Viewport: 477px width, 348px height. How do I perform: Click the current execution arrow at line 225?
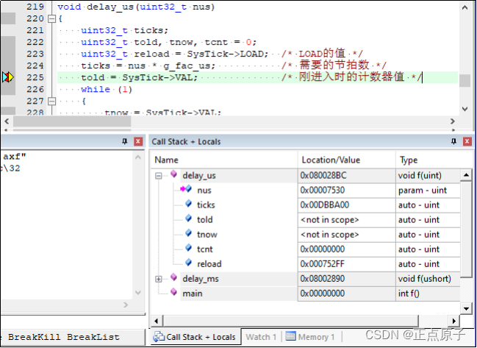coord(8,77)
